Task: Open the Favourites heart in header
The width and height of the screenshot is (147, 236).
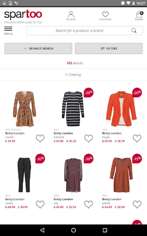Action: point(105,16)
